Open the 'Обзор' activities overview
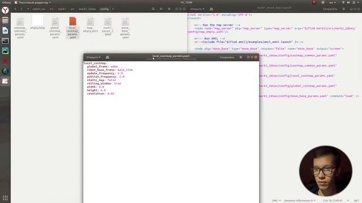Screen dimensions: 362x203 coord(6,2)
